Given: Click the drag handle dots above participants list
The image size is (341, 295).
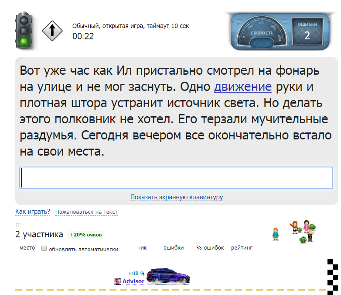Looking at the screenshot, I should click(18, 224).
